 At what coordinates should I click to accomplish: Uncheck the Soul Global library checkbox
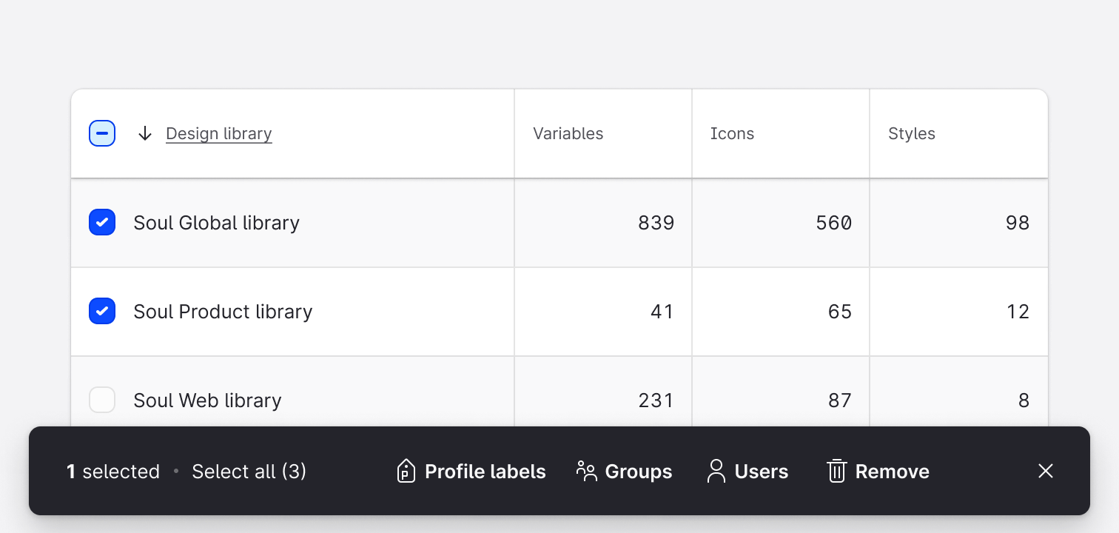(x=102, y=222)
